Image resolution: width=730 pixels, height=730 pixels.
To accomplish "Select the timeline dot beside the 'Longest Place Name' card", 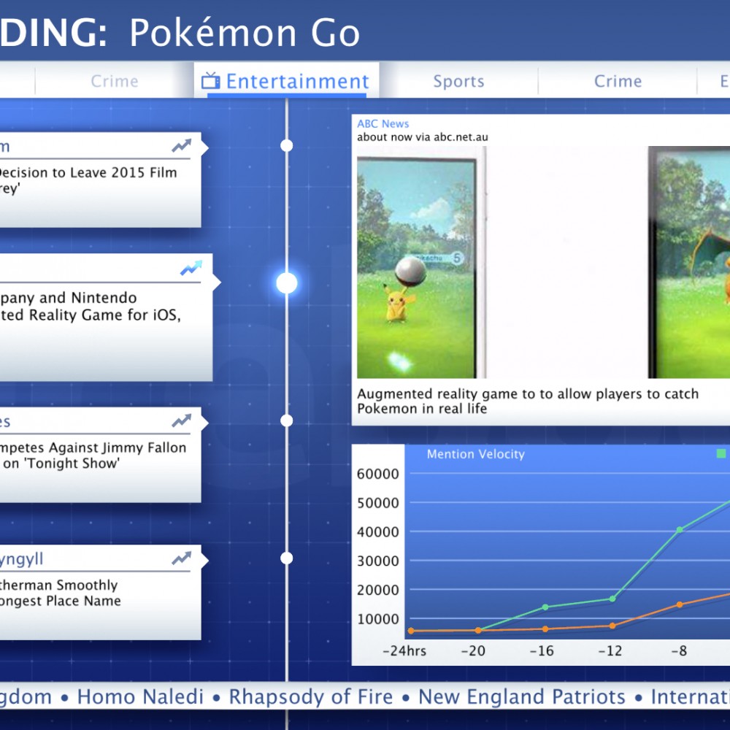I will (x=287, y=558).
